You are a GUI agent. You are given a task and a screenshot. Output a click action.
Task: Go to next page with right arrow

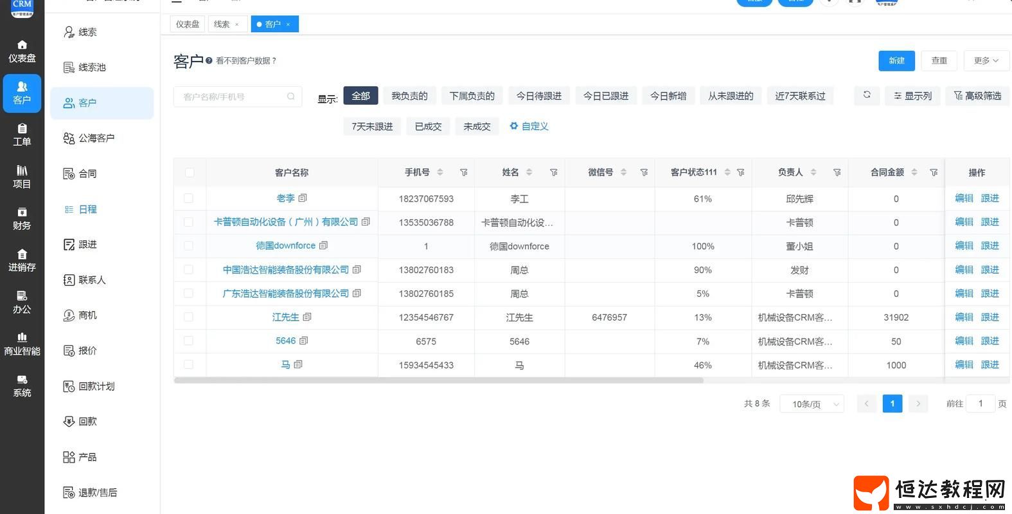click(918, 403)
